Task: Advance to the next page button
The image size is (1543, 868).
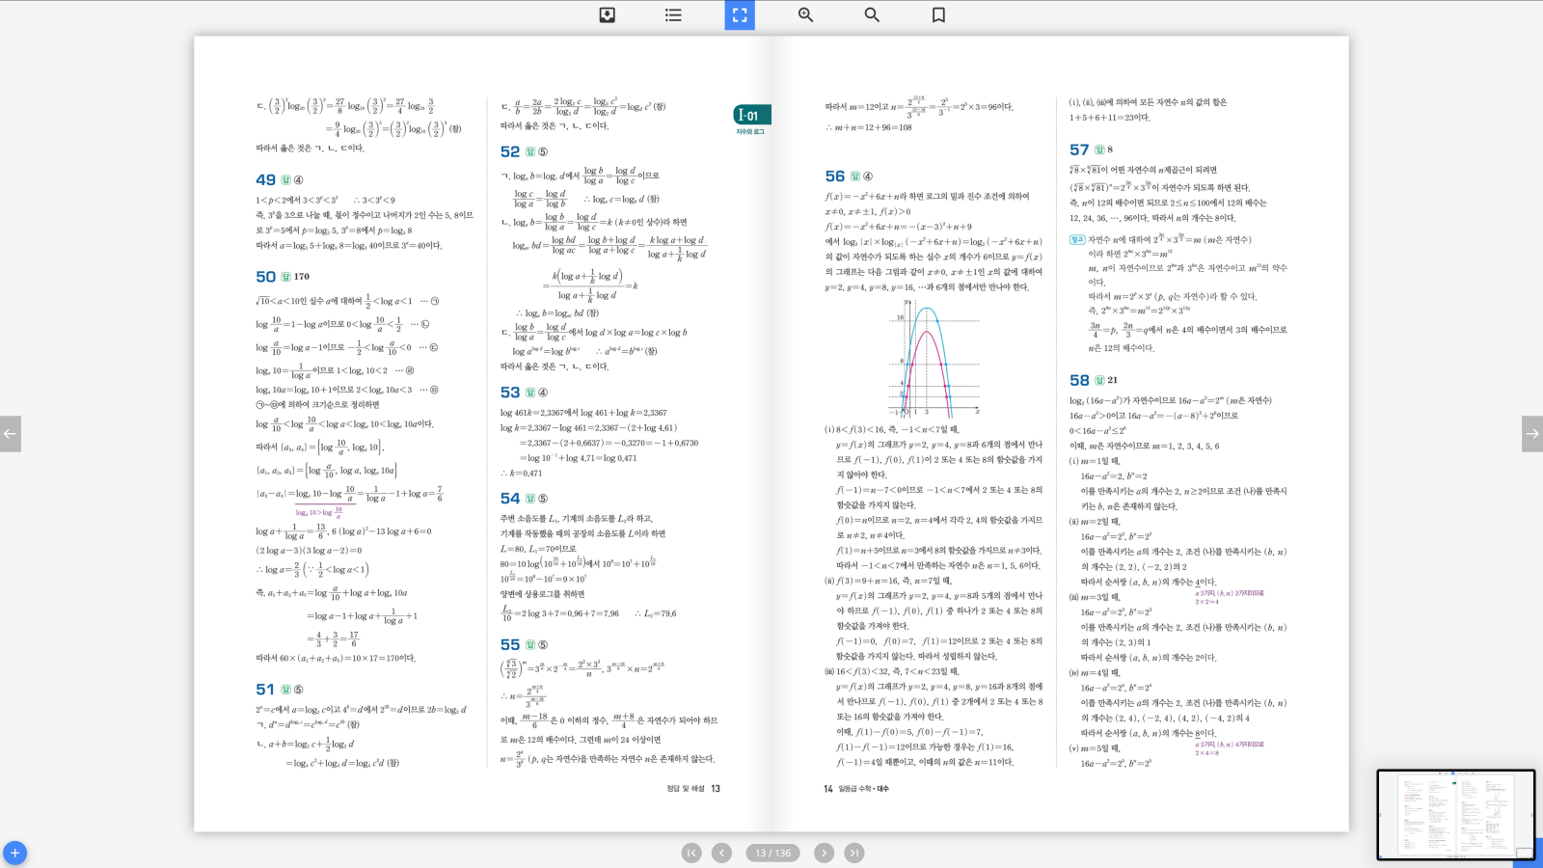Action: (824, 853)
